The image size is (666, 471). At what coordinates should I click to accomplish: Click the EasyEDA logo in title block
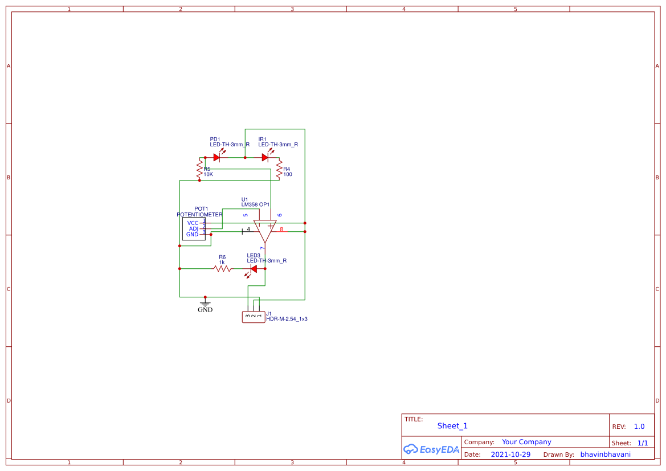(431, 449)
